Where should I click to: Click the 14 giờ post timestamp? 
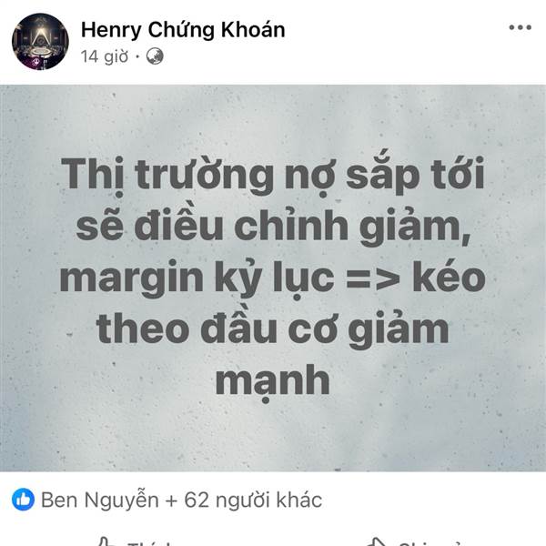(x=105, y=56)
